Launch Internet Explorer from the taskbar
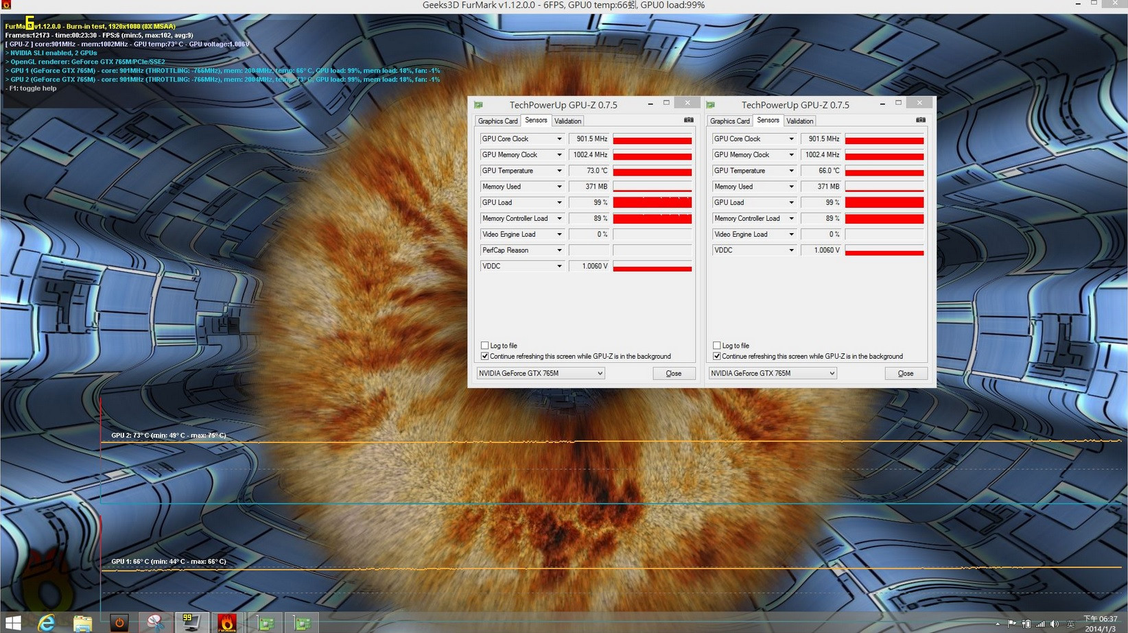1128x633 pixels. 46,623
